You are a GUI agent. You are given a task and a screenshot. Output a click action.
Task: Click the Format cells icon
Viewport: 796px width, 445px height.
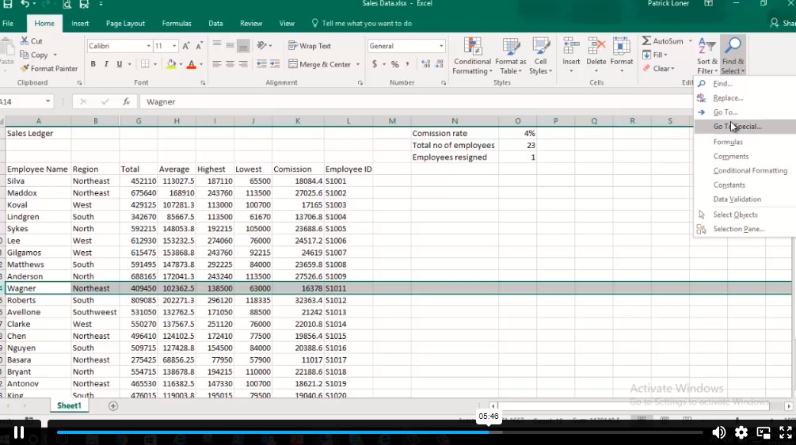coord(622,47)
